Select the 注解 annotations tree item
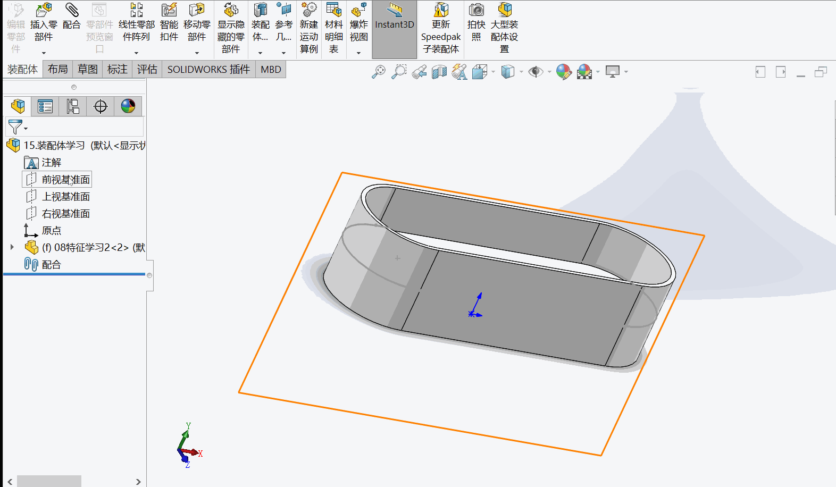Screen dimensions: 836x487 [43, 163]
